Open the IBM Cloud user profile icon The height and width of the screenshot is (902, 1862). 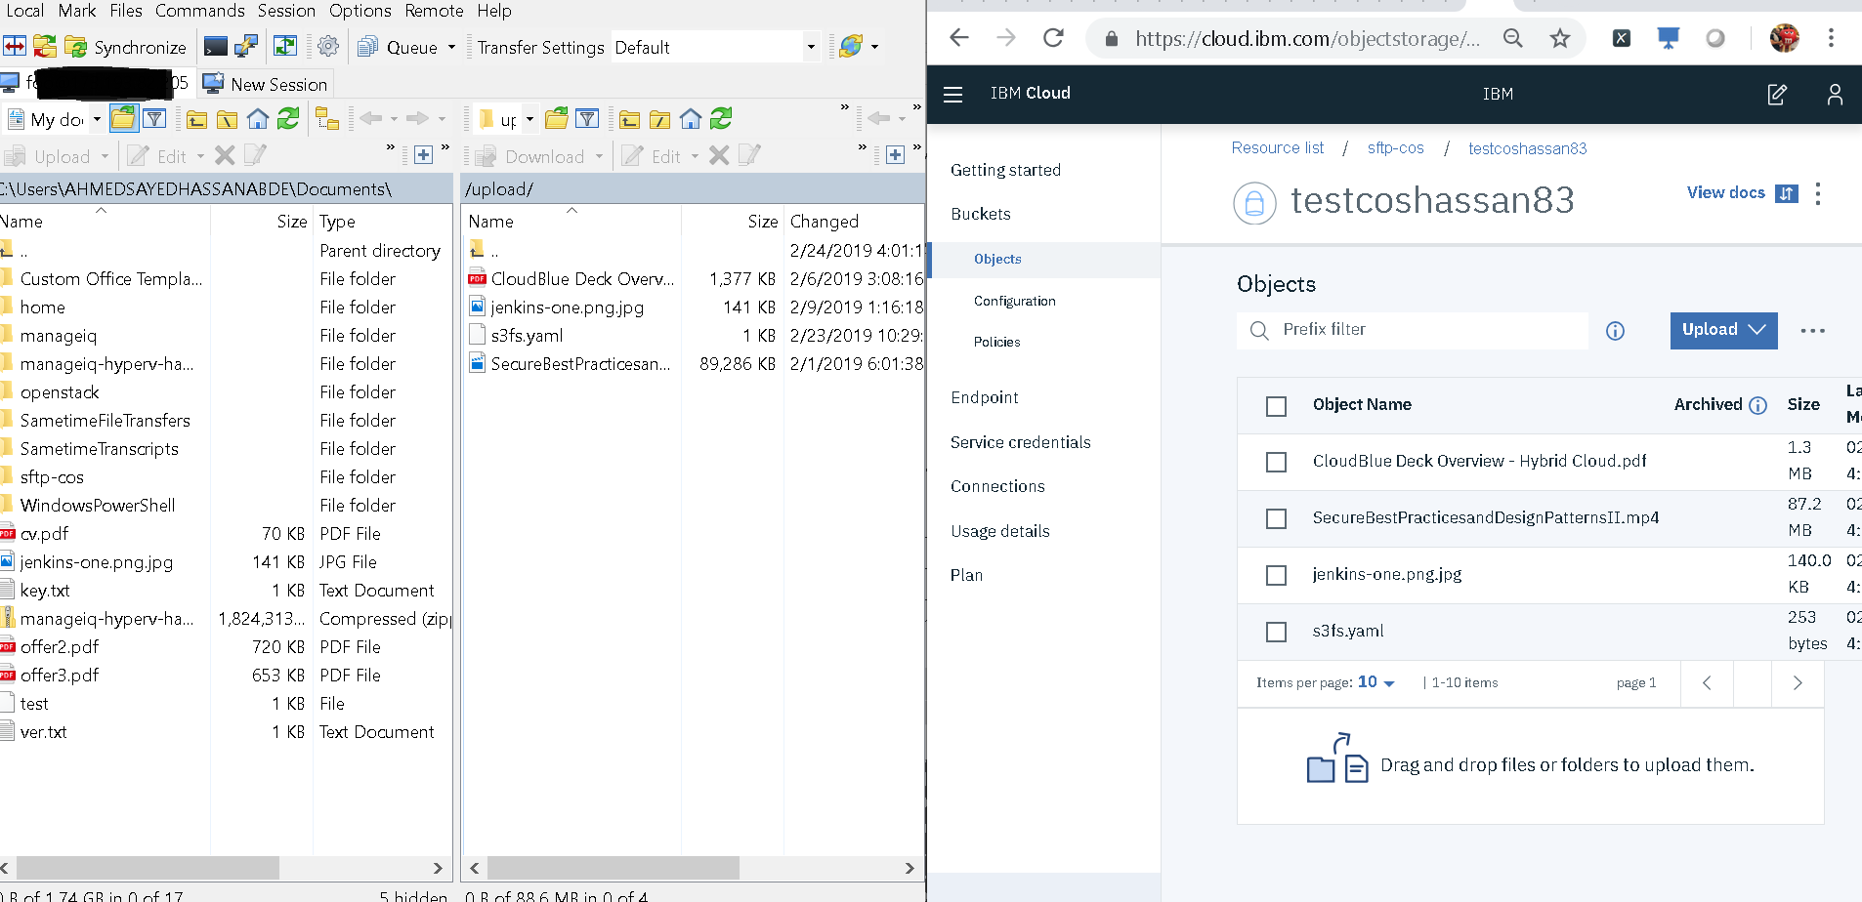[x=1835, y=94]
